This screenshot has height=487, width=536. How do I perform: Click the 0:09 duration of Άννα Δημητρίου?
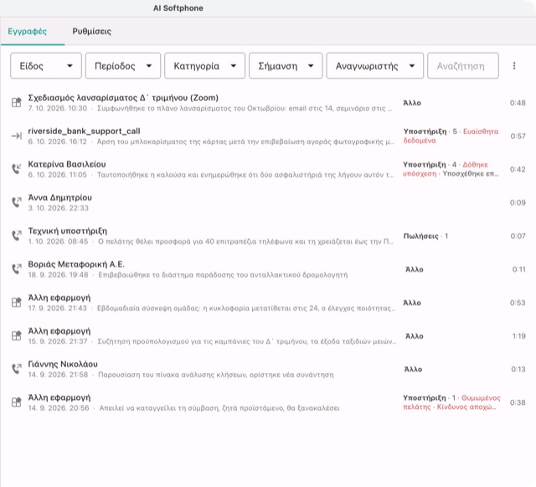518,203
